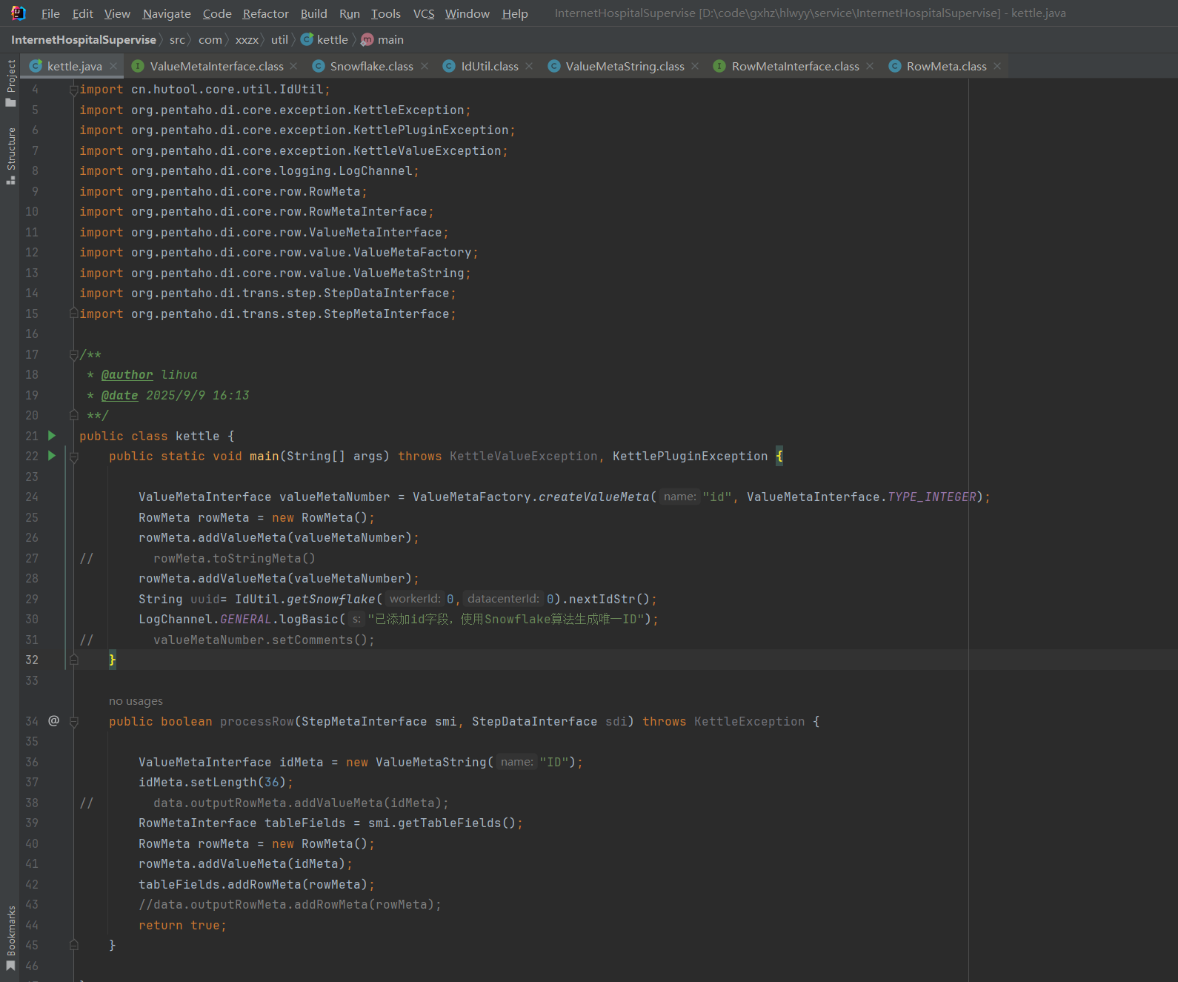This screenshot has height=982, width=1178.
Task: Switch to the Snowflake.class tab
Action: tap(371, 66)
